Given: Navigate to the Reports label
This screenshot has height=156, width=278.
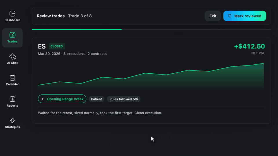Looking at the screenshot, I should point(12,106).
